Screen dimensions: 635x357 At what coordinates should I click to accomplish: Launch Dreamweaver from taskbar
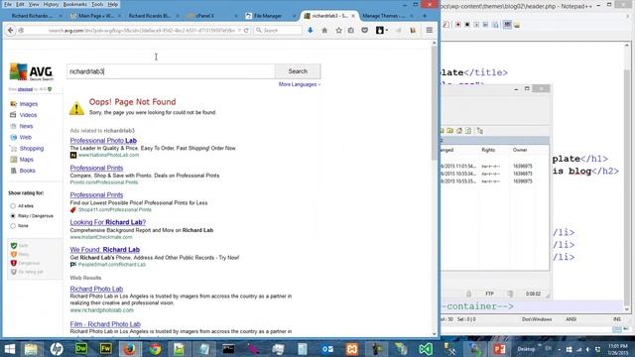point(81,349)
